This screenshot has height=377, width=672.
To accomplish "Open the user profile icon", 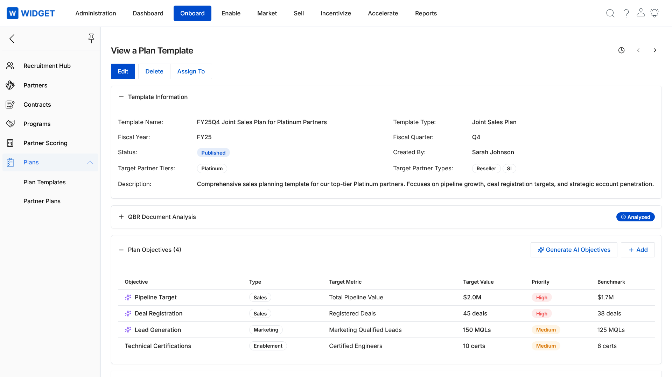I will pos(640,13).
